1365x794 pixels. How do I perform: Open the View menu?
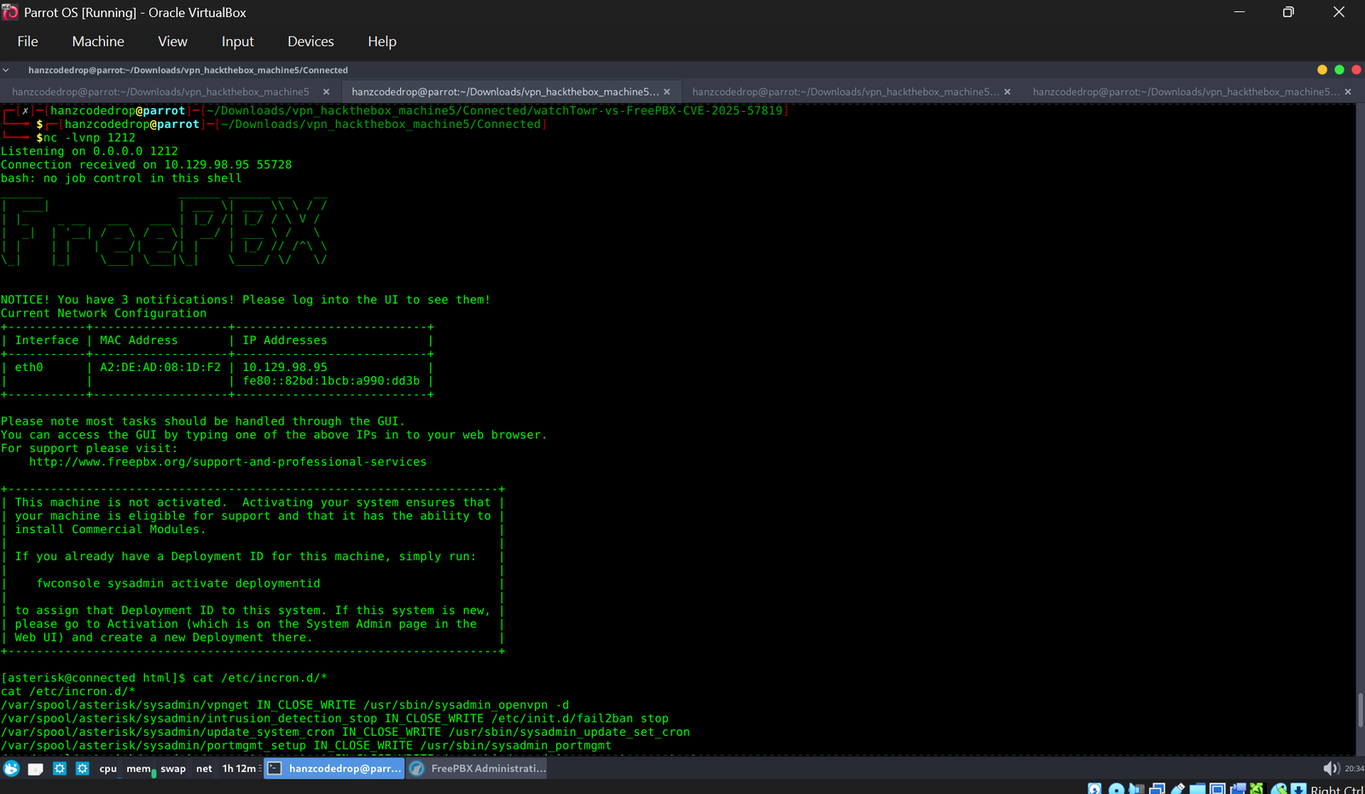tap(172, 41)
